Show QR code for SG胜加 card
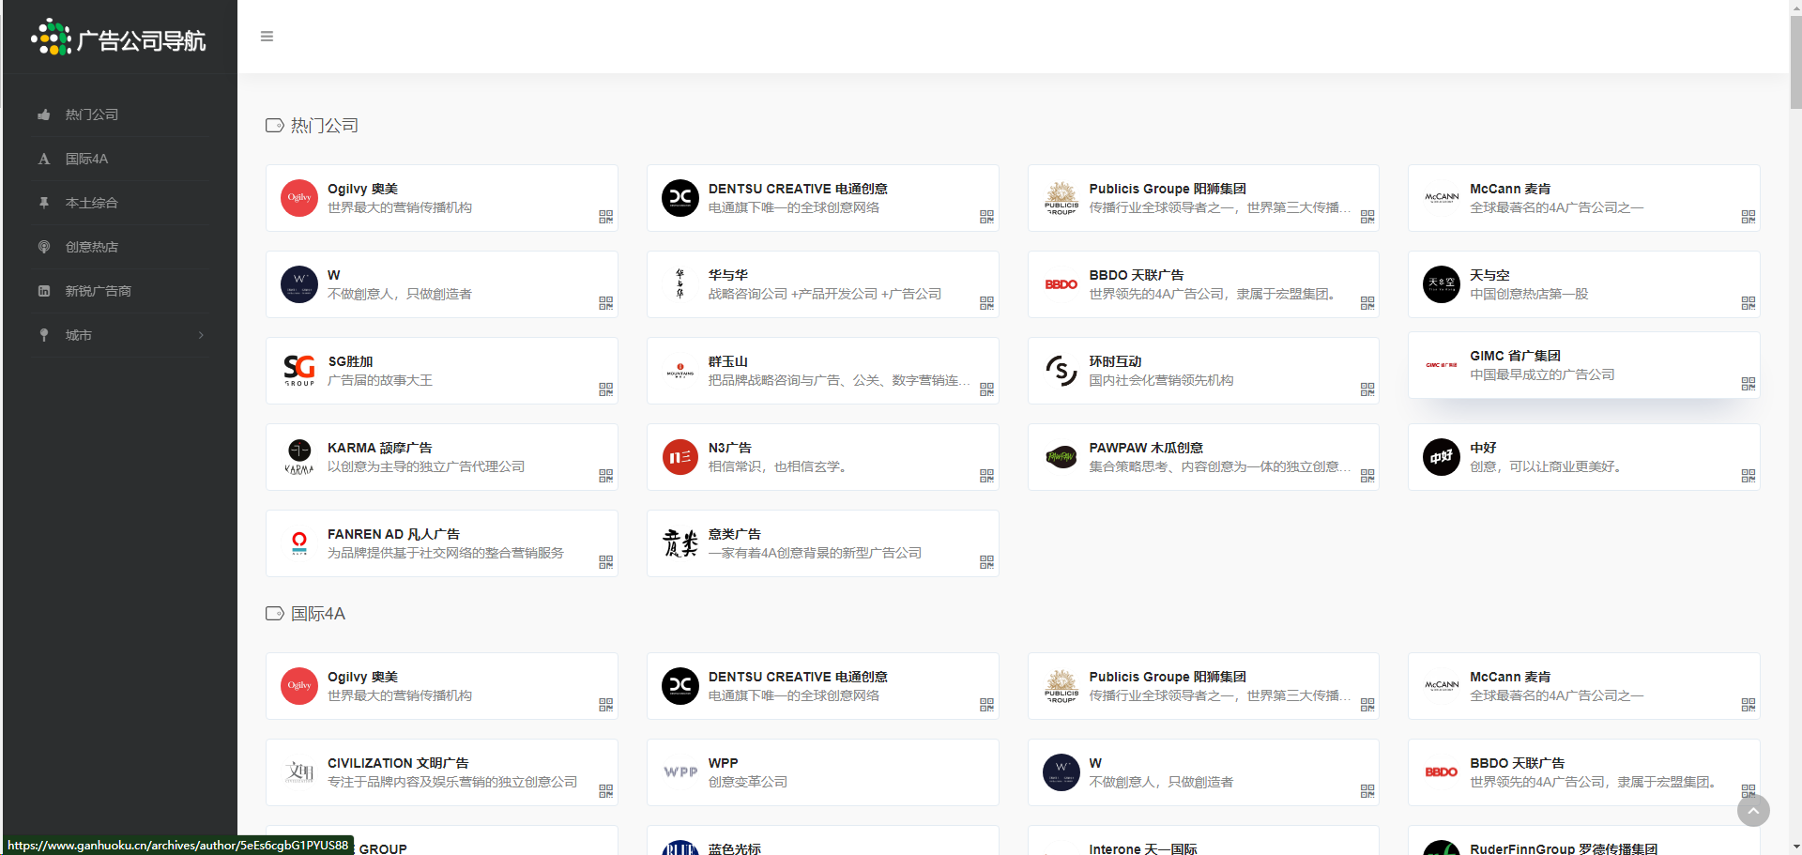Viewport: 1802px width, 855px height. coord(605,389)
